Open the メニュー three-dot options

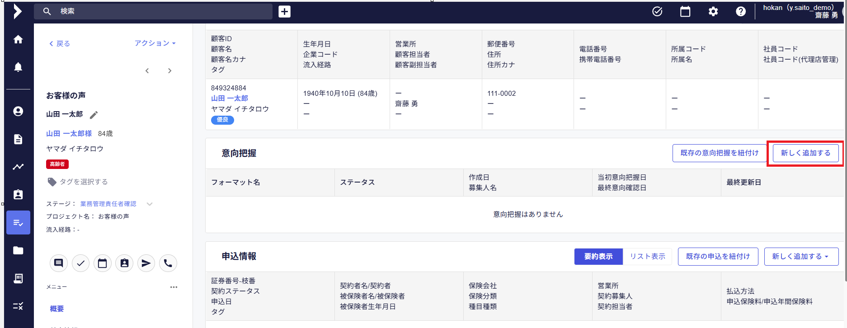pyautogui.click(x=174, y=287)
